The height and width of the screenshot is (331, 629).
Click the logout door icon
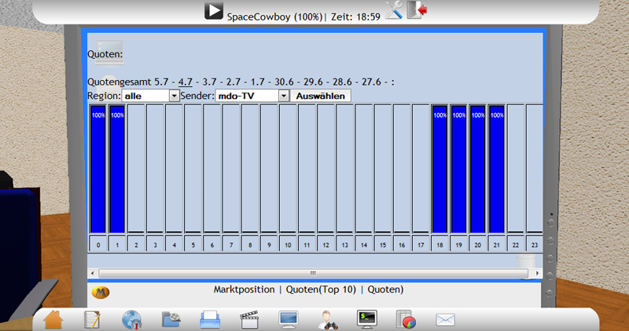pos(417,11)
